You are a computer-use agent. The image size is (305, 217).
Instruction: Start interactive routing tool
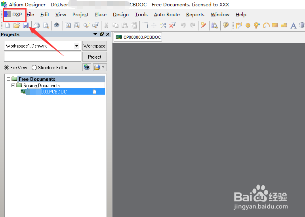239,25
